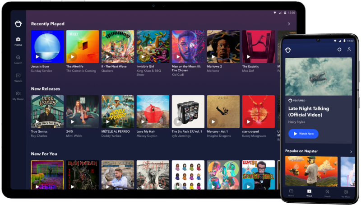Click the Napster logo on the phone
Image resolution: width=361 pixels, height=205 pixels.
(288, 50)
